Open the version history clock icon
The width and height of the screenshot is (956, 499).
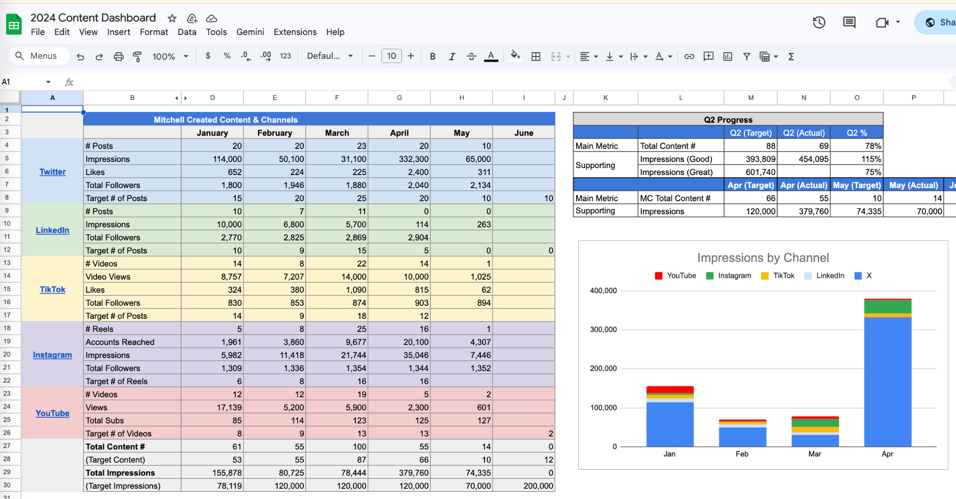pos(819,22)
